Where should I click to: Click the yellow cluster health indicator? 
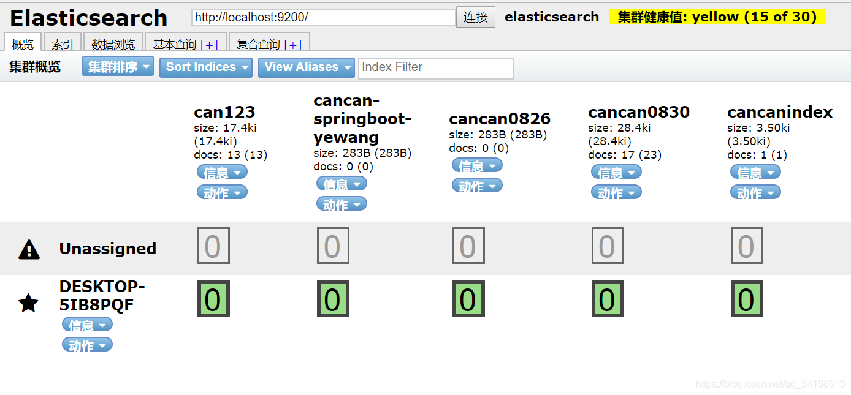click(717, 17)
